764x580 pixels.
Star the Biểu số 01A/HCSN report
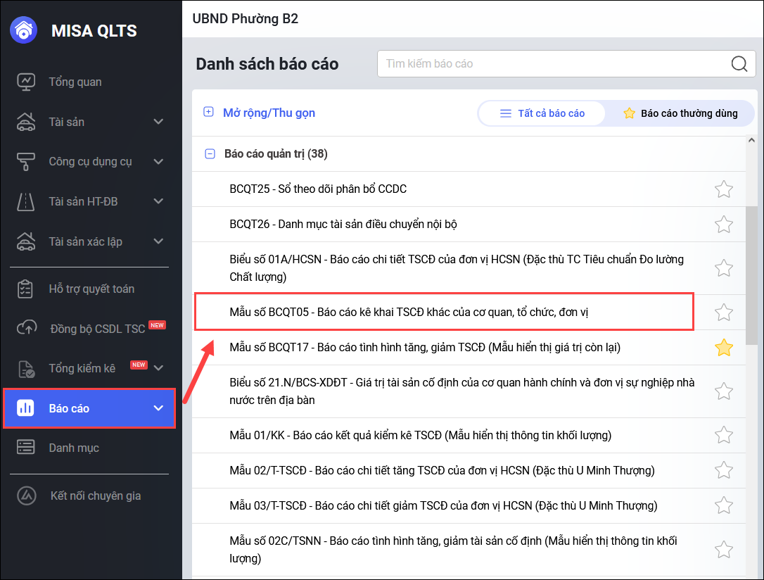click(x=724, y=268)
